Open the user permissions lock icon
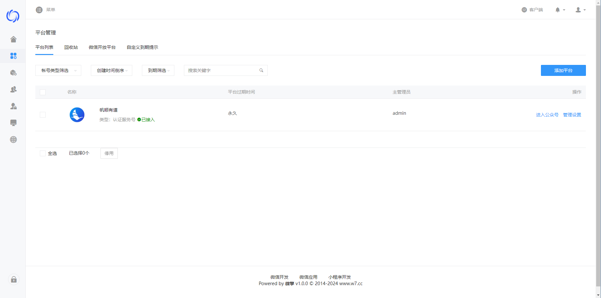Image resolution: width=601 pixels, height=298 pixels. click(13, 106)
